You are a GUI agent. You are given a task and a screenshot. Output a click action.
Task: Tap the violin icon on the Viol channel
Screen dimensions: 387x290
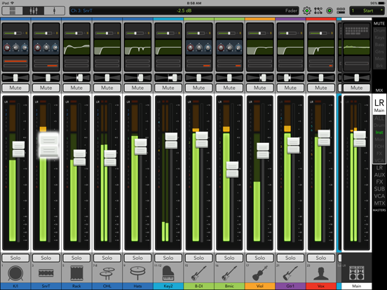pyautogui.click(x=260, y=273)
